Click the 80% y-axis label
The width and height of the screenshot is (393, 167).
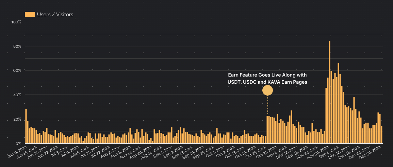point(17,46)
